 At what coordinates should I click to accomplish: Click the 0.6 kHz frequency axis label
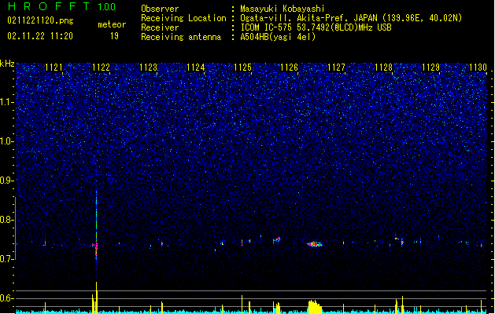tap(6, 298)
